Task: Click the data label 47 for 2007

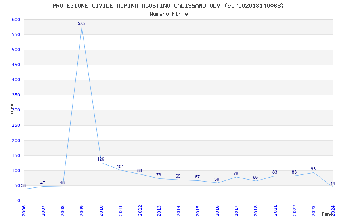Action: 43,183
